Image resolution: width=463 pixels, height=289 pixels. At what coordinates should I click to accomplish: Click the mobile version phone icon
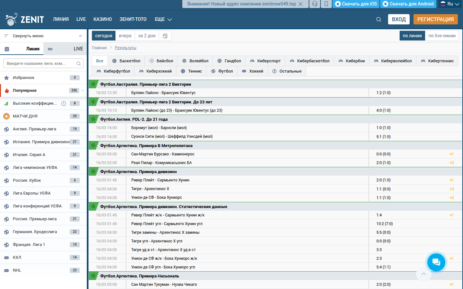(326, 4)
